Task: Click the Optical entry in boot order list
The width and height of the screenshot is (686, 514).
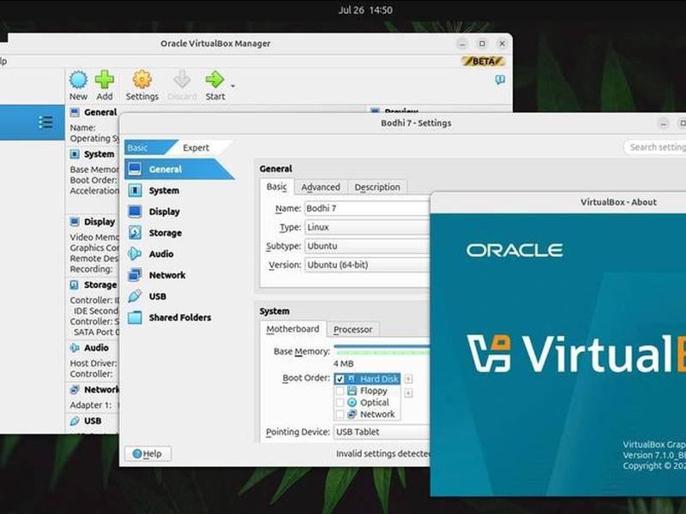Action: click(374, 403)
